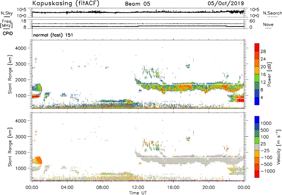Click the "Freq. [MHz]" axis label
This screenshot has height=195, width=282.
(6, 24)
